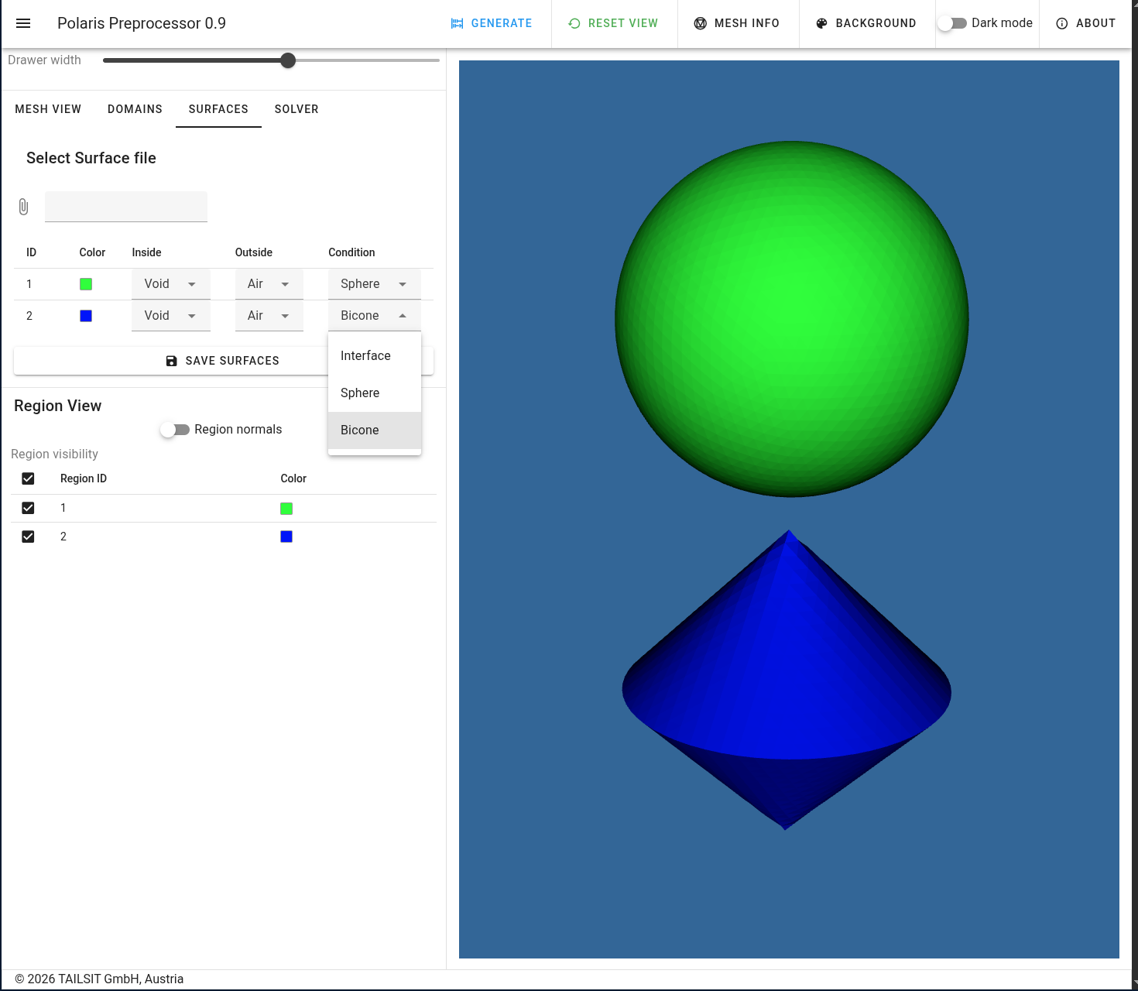Viewport: 1138px width, 991px height.
Task: Uncheck visibility for region 2
Action: click(28, 537)
